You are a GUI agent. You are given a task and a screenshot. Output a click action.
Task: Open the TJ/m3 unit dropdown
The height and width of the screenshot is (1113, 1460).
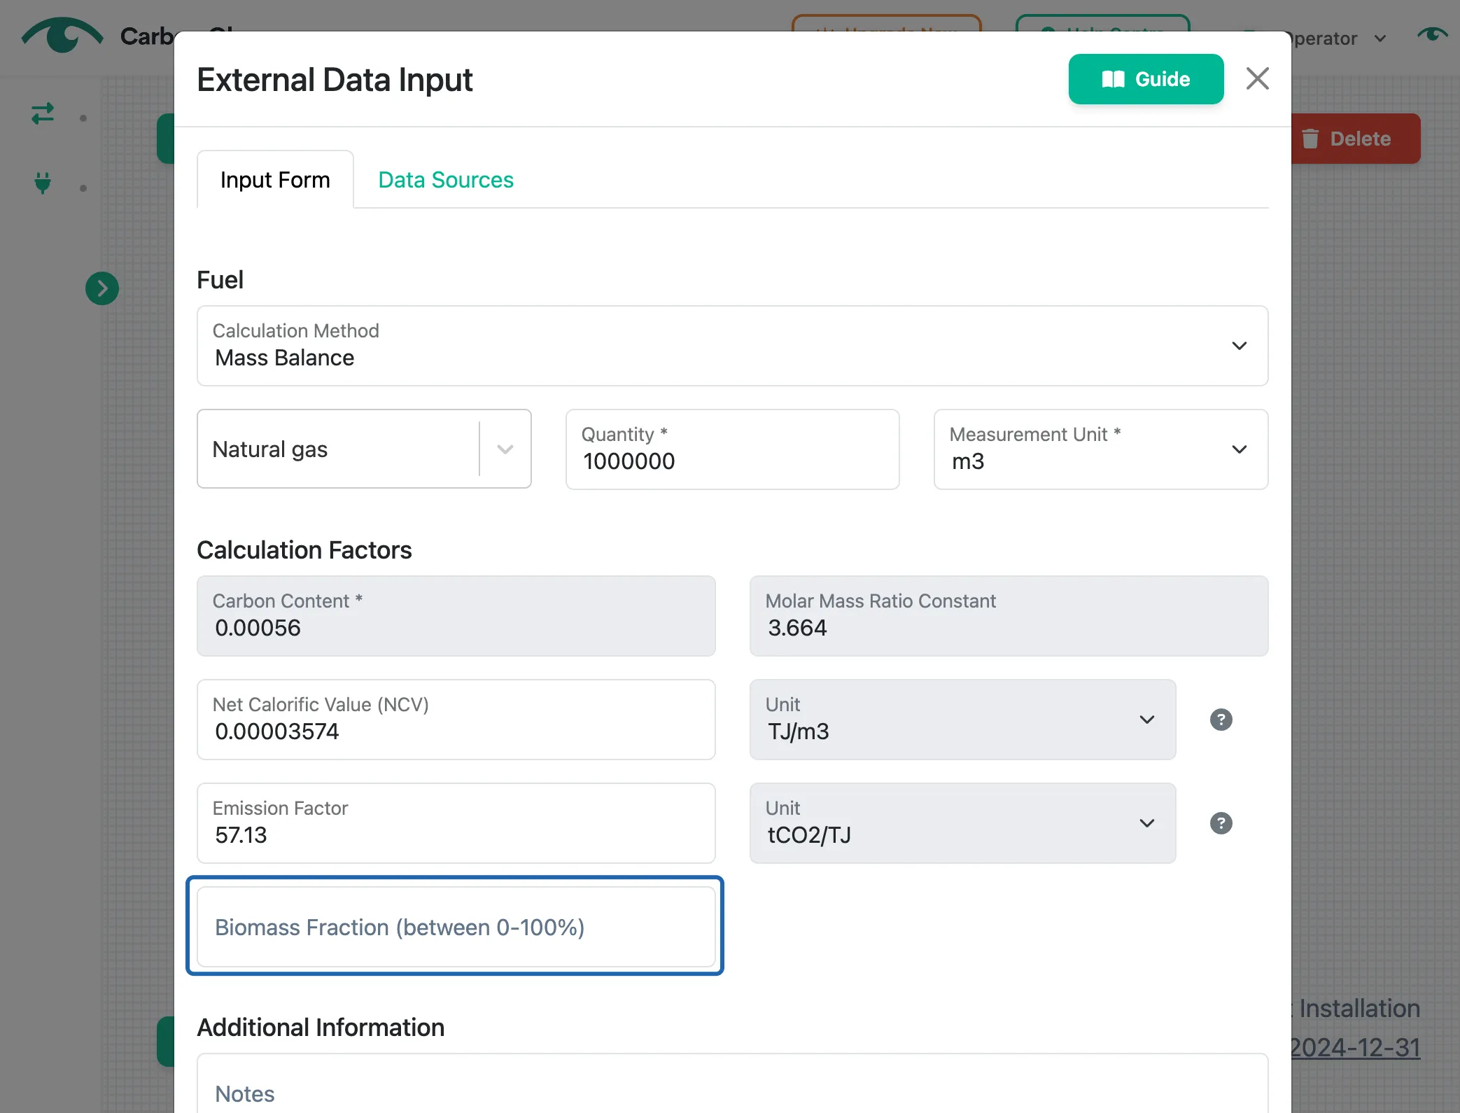coord(962,720)
